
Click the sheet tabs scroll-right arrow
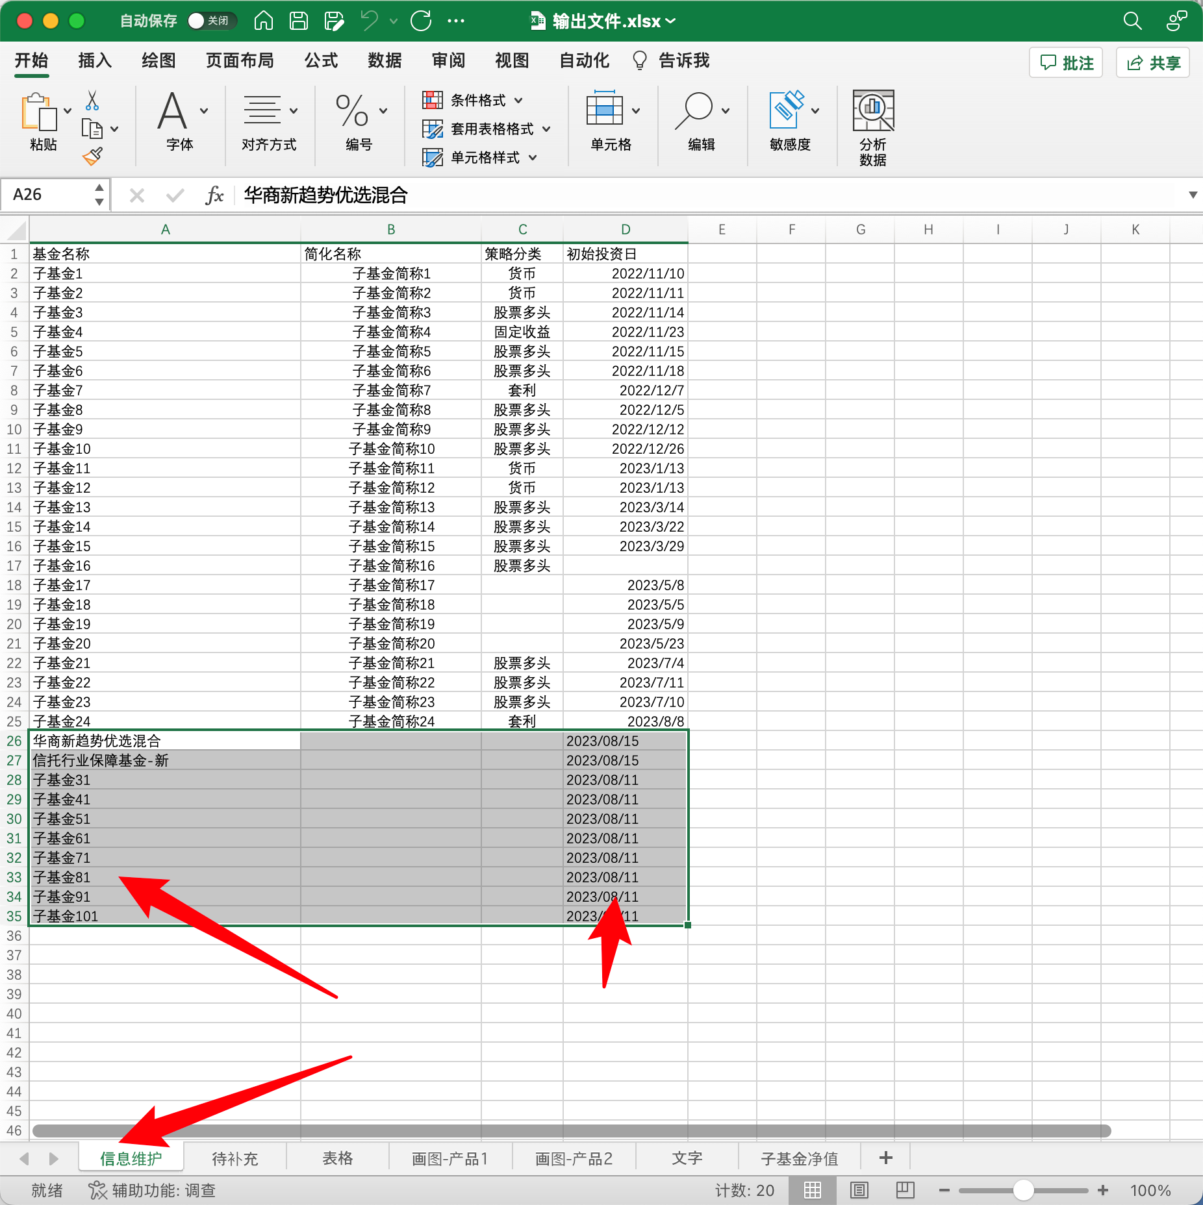tap(54, 1158)
